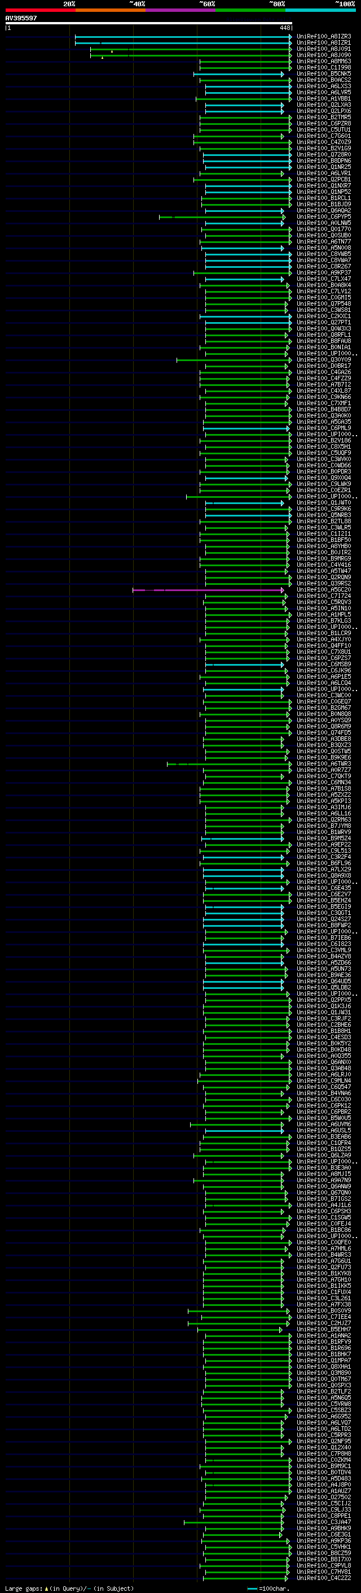Select the UniRef100_B8CZ59 label

(324, 1553)
